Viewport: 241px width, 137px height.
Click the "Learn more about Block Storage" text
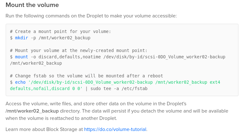click(44, 129)
